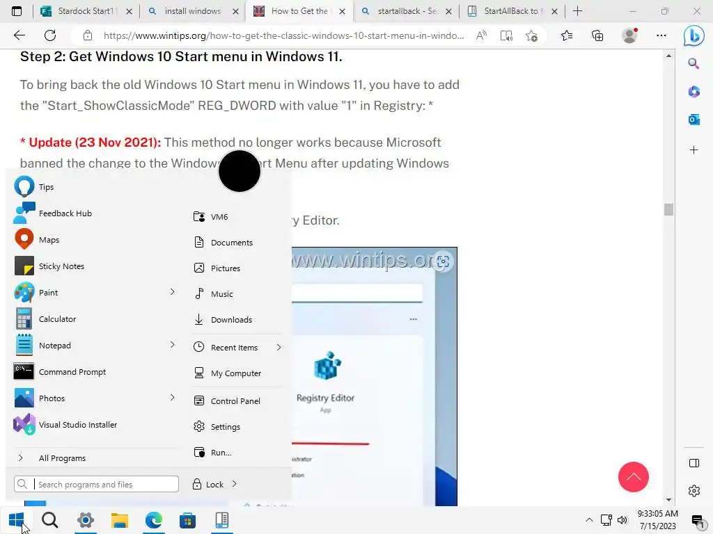Start Read aloud for this page
713x534 pixels.
click(481, 35)
